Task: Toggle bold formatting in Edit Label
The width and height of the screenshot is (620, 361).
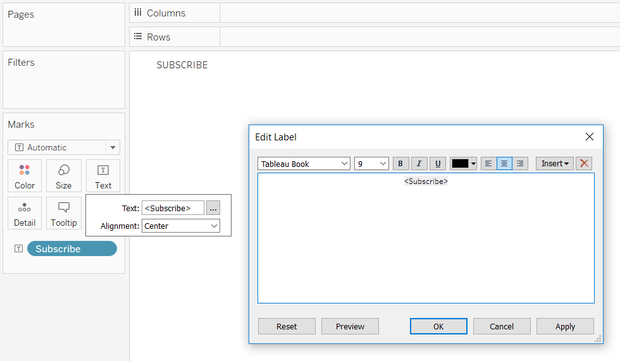Action: pos(400,164)
